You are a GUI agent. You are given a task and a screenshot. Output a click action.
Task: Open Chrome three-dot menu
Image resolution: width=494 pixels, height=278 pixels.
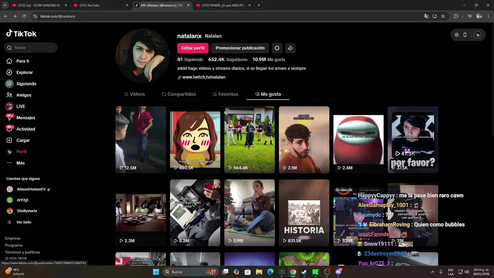click(488, 16)
